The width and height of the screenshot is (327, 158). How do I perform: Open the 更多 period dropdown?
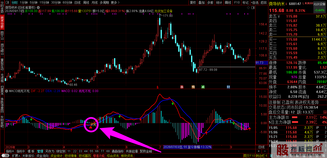115,3
